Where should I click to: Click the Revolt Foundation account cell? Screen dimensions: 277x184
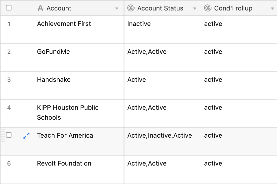coord(64,163)
